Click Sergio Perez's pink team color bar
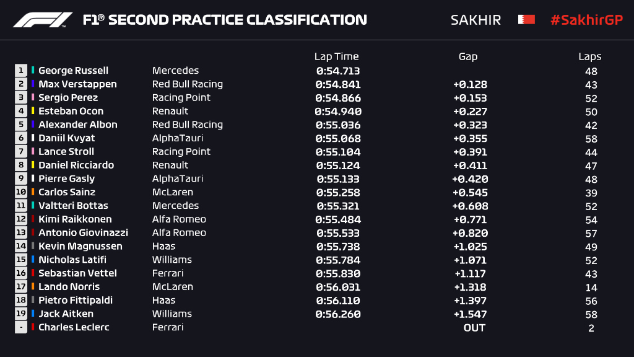This screenshot has width=634, height=357. pos(33,98)
